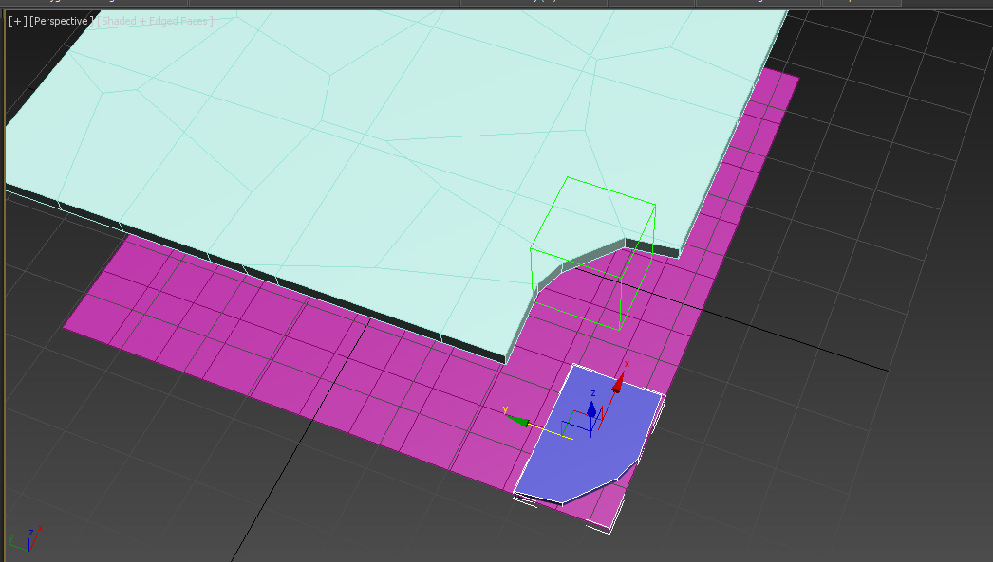The width and height of the screenshot is (993, 562).
Task: Click the green Y-axis arrowhead of move gizmo
Action: coord(515,419)
